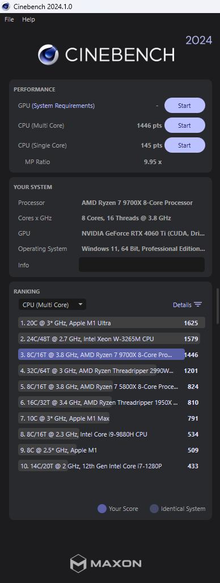Image resolution: width=220 pixels, height=583 pixels.
Task: Click the Your Score legend circle
Action: pos(102,509)
